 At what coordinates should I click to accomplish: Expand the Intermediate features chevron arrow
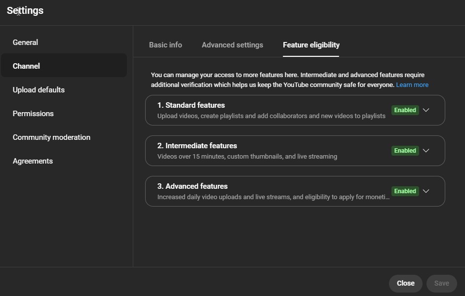(426, 151)
